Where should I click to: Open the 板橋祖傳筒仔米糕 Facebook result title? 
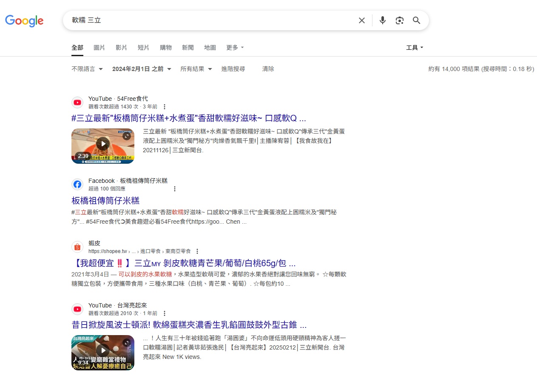[105, 200]
